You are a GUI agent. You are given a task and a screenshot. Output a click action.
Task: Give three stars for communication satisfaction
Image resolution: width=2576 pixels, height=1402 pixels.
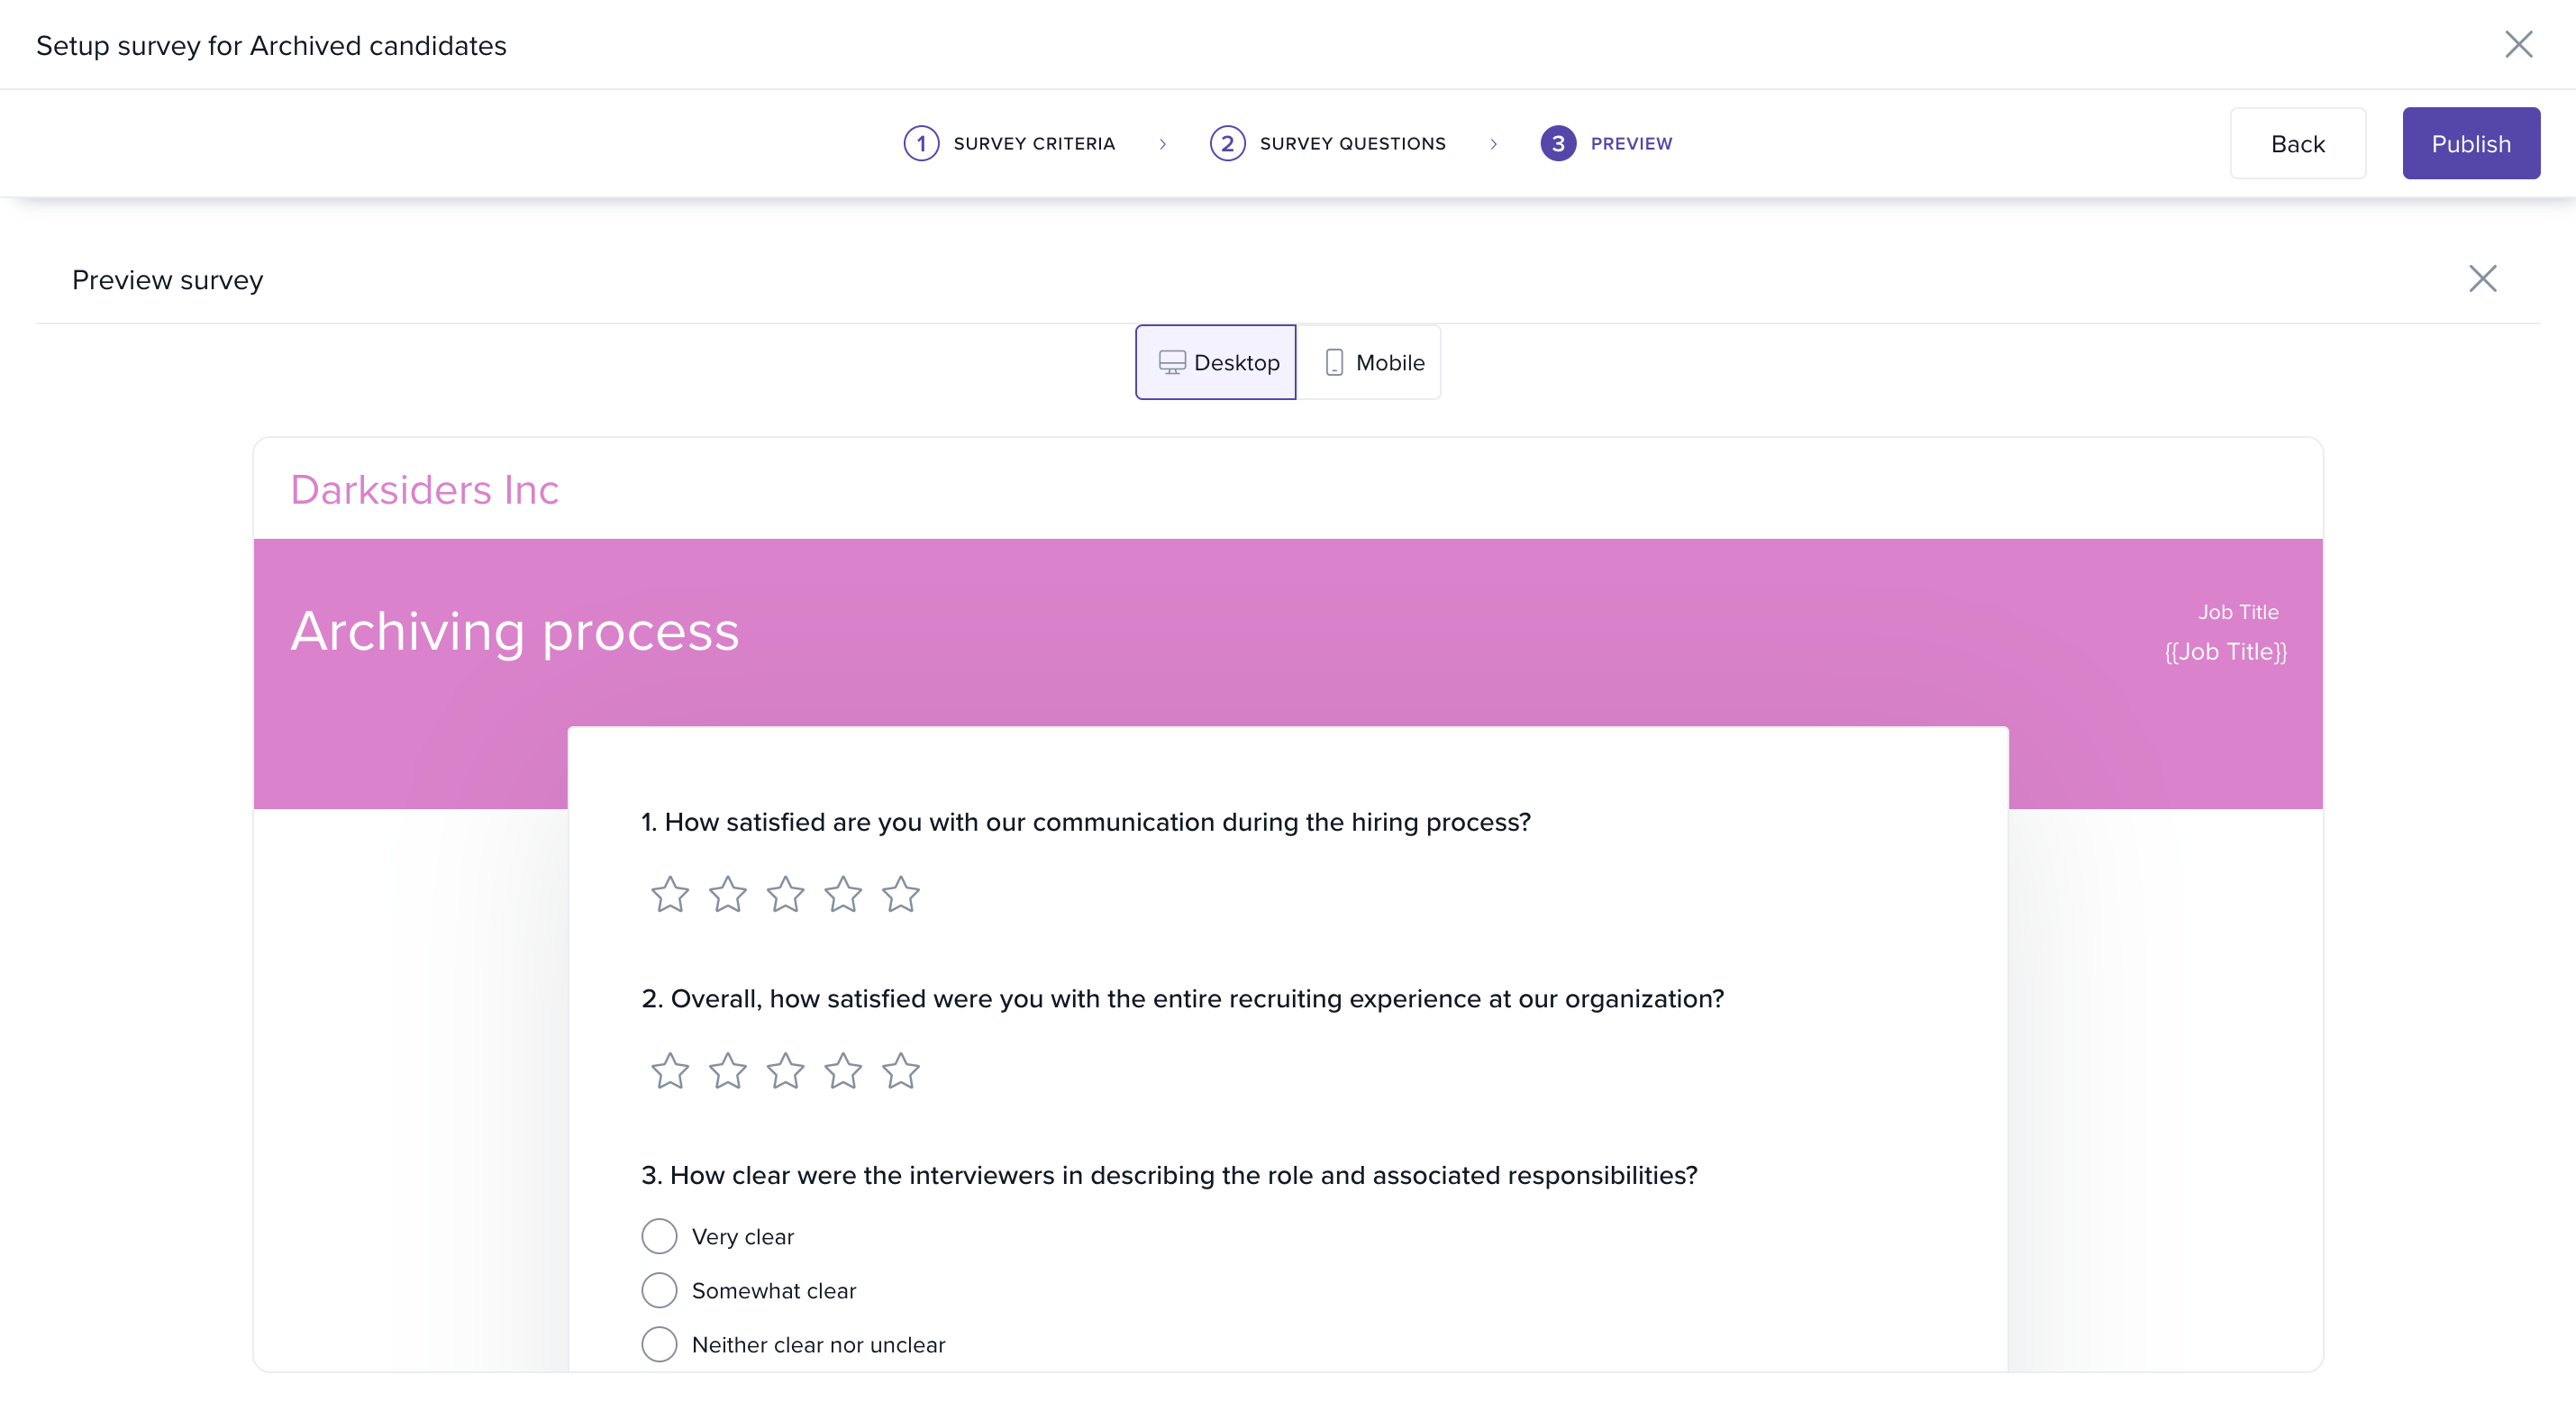click(x=785, y=894)
